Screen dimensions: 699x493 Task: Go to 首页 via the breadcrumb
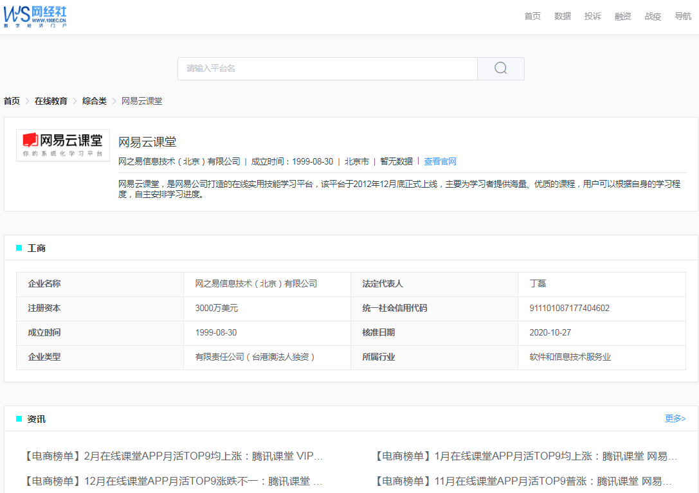click(x=12, y=101)
